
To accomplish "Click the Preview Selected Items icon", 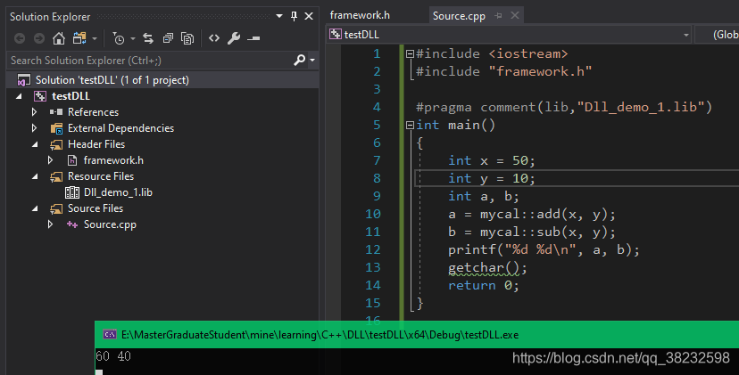I will [x=253, y=38].
